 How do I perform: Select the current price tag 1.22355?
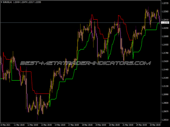165,23
